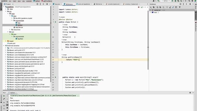Click the Select Opened File icon in Project panel

click(37, 4)
